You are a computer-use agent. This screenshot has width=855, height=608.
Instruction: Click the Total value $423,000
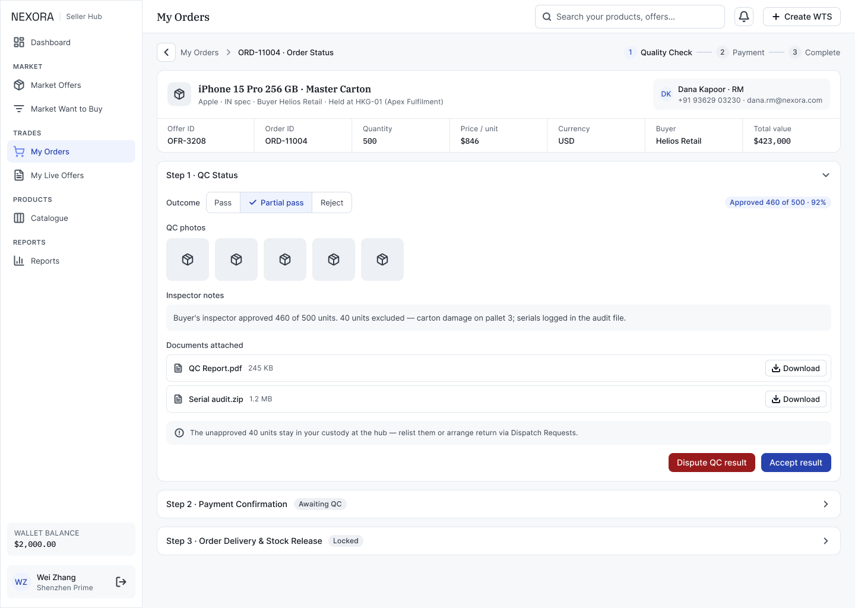tap(772, 141)
